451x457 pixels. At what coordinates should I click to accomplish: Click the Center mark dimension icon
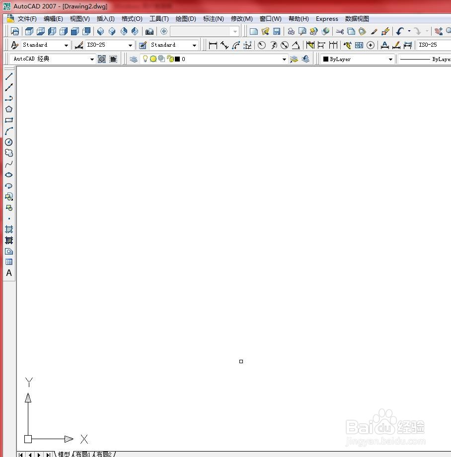click(x=371, y=45)
